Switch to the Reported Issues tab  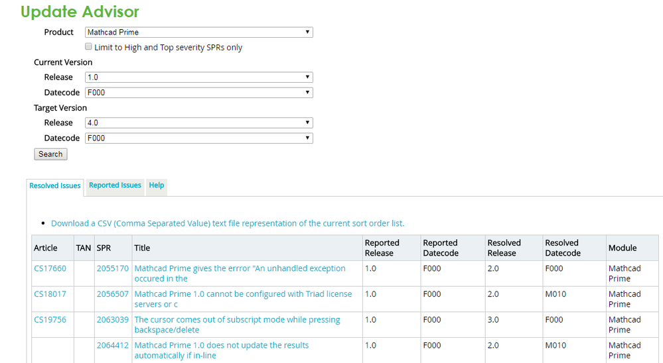point(115,185)
